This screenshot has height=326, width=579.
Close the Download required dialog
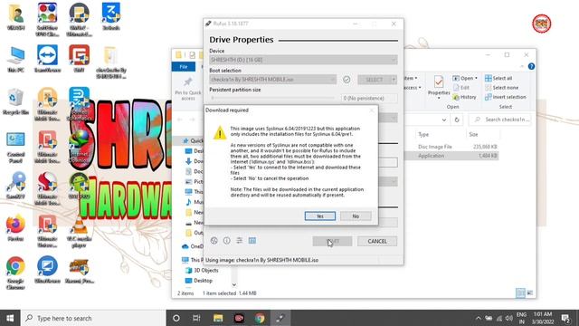pos(372,110)
